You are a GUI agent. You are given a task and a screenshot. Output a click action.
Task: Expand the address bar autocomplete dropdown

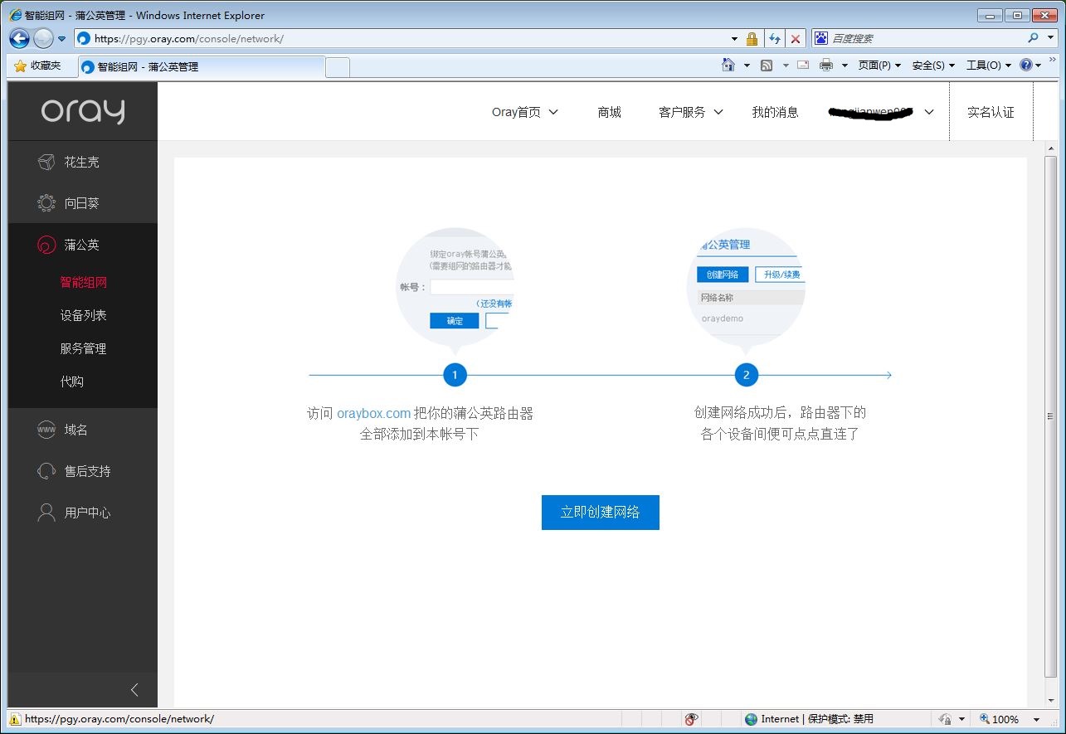[734, 39]
